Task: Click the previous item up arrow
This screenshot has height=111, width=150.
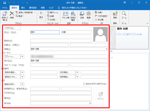Action: [x=18, y=3]
